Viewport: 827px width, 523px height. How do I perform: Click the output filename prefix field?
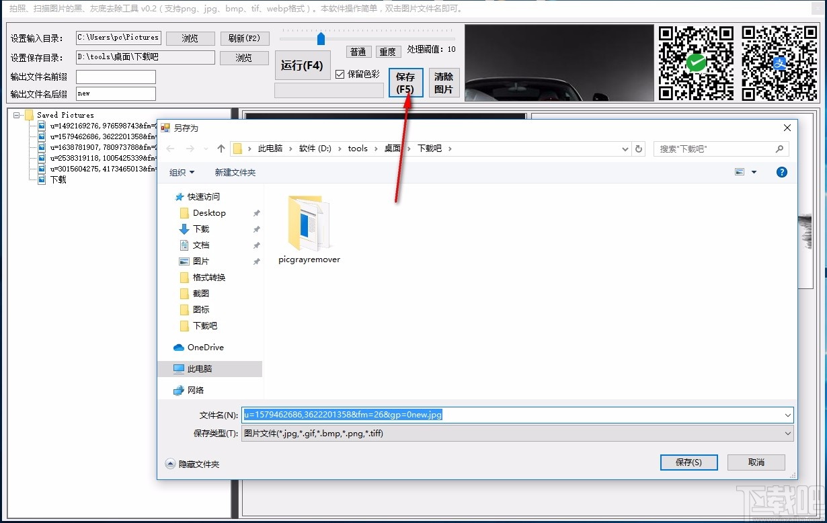116,77
